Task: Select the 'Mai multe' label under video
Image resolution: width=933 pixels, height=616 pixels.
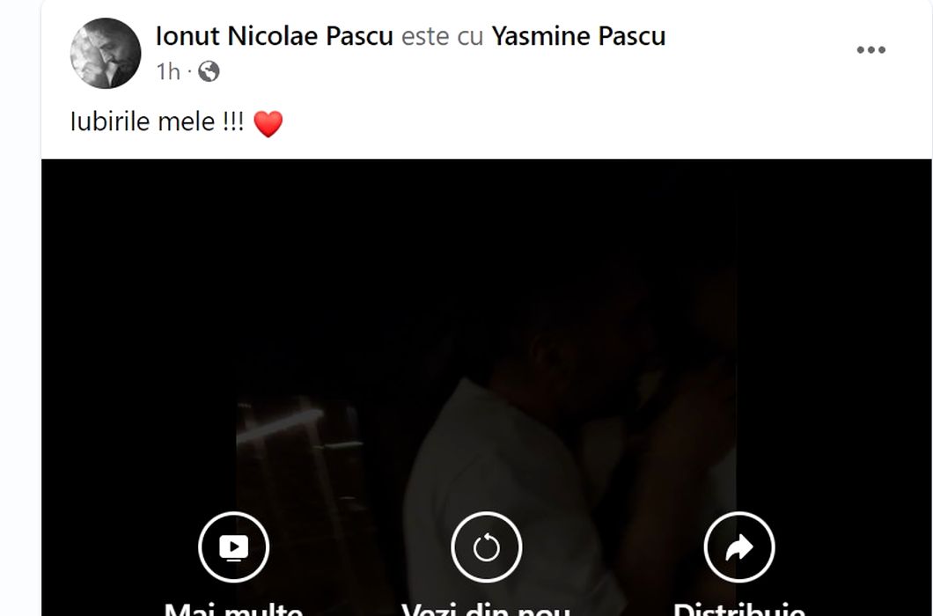Action: [x=234, y=608]
